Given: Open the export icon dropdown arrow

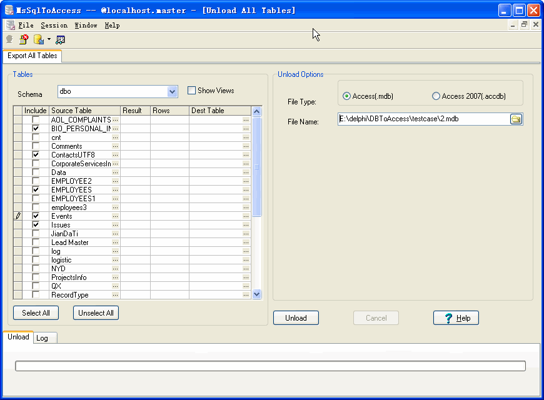Looking at the screenshot, I should pyautogui.click(x=49, y=39).
